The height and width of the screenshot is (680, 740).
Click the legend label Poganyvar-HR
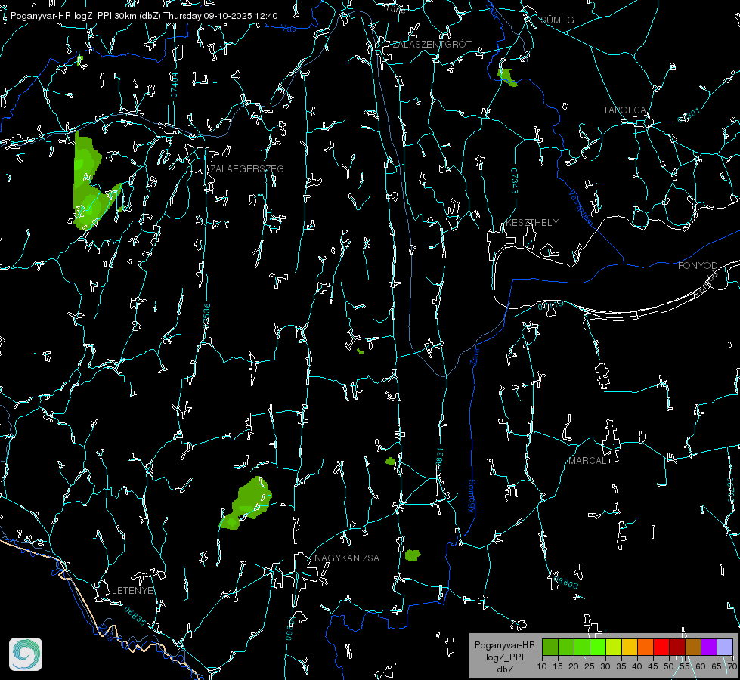tap(504, 645)
